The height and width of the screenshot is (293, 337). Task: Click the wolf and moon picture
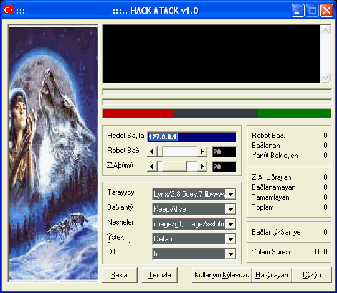54,153
